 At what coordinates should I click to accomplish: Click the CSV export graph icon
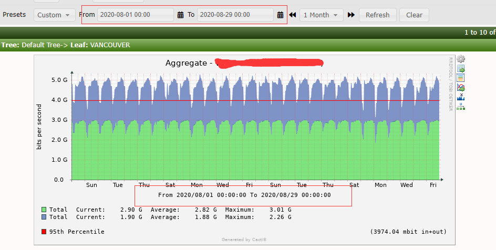click(461, 69)
